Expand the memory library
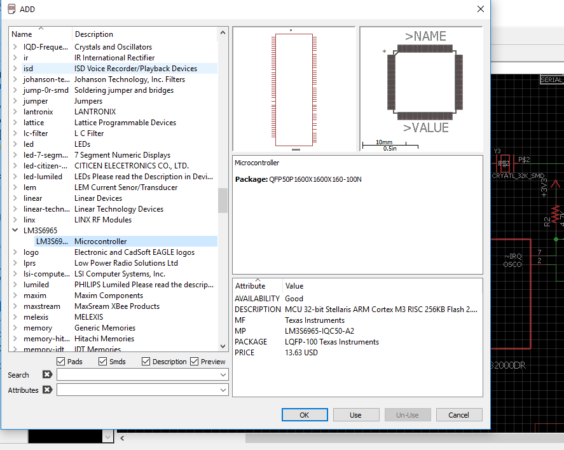This screenshot has height=450, width=564. (x=15, y=328)
